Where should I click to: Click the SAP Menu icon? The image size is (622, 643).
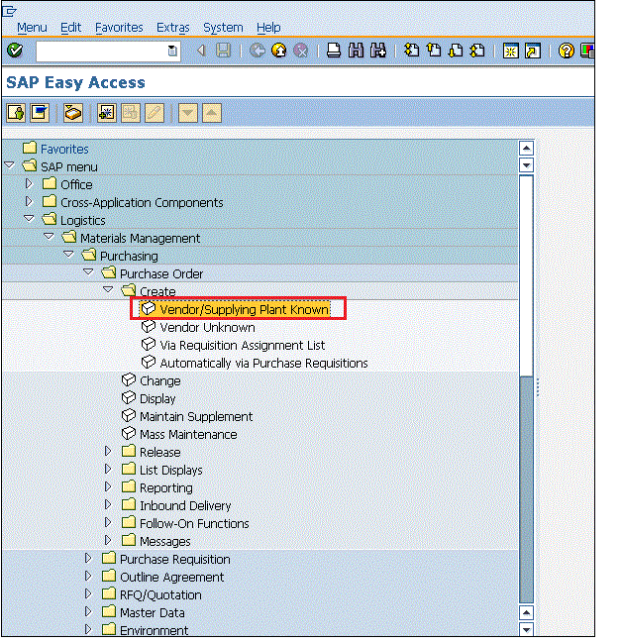40,113
